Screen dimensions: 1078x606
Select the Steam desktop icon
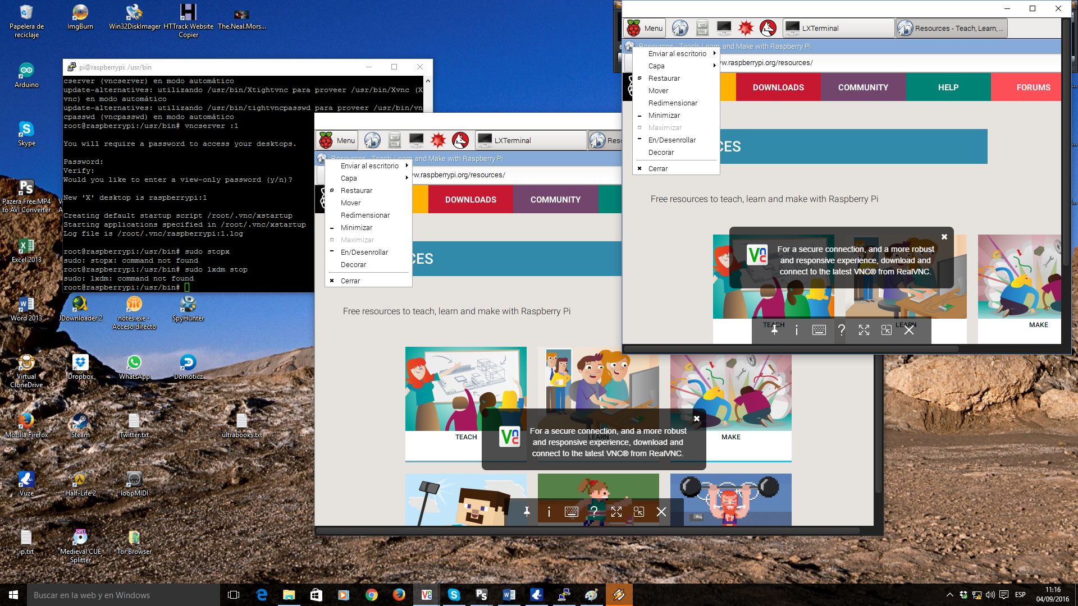[x=80, y=425]
